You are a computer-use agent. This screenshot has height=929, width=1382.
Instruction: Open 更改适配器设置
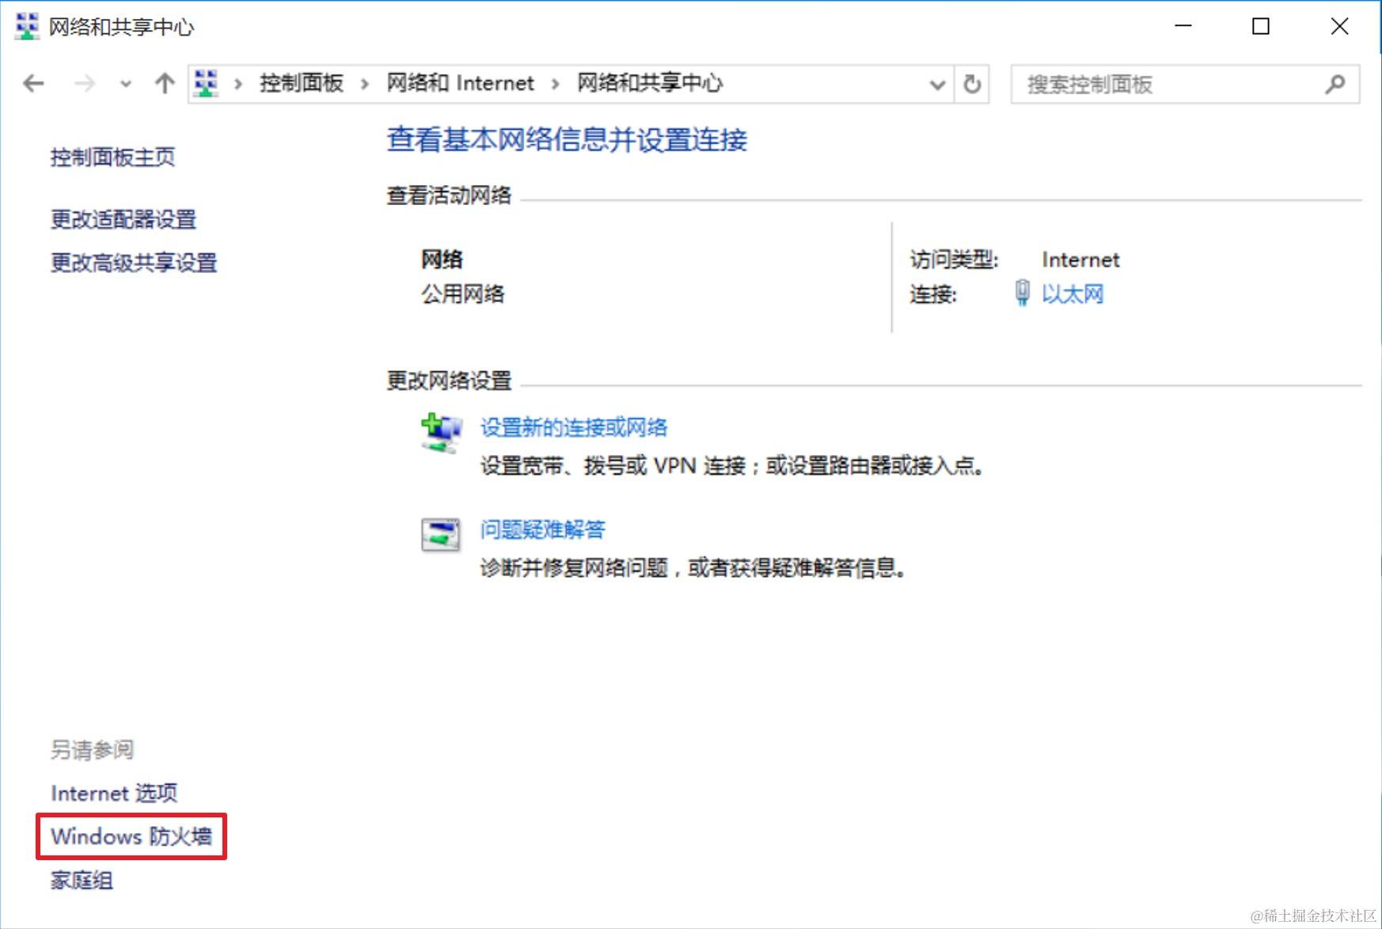point(124,219)
